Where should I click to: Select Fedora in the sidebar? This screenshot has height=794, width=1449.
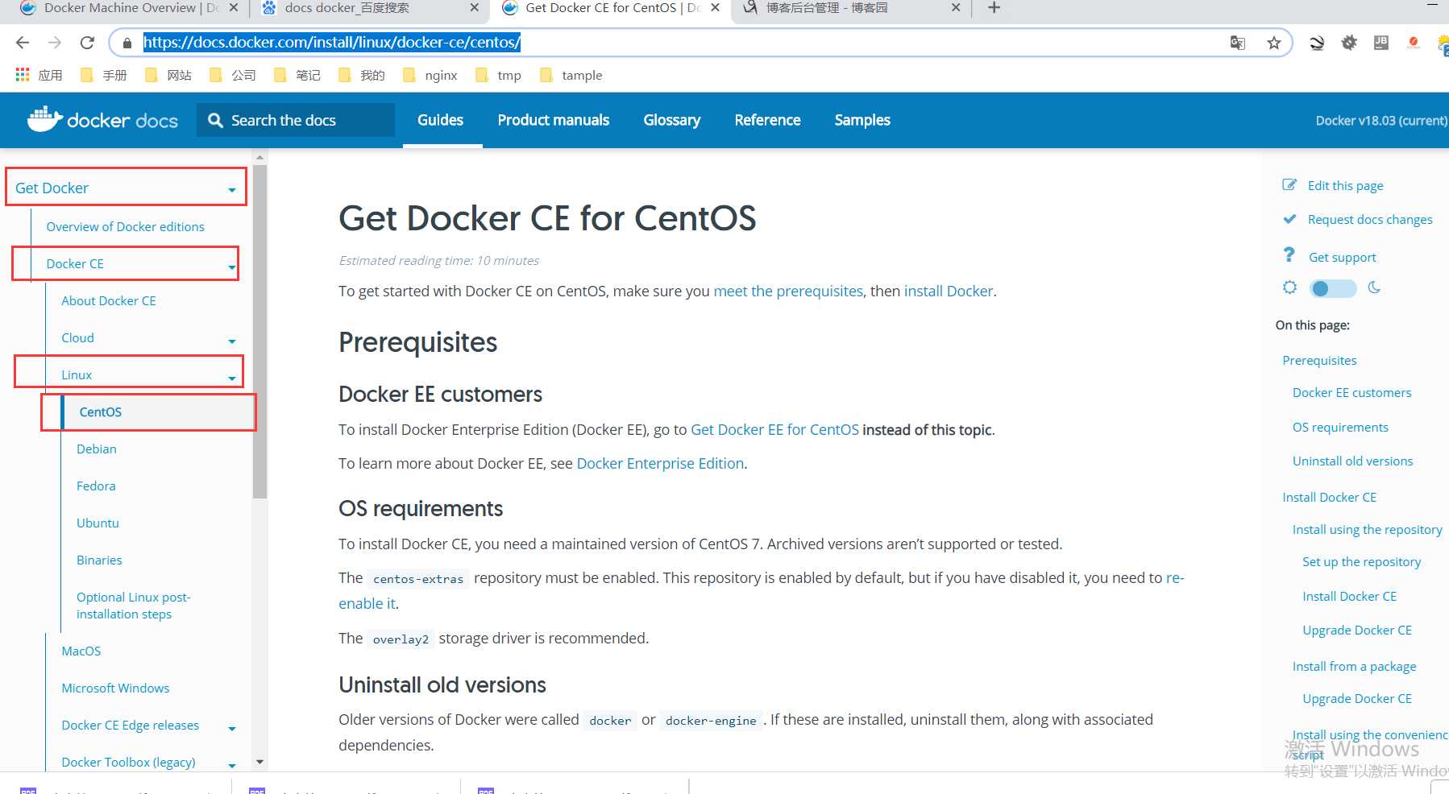96,486
